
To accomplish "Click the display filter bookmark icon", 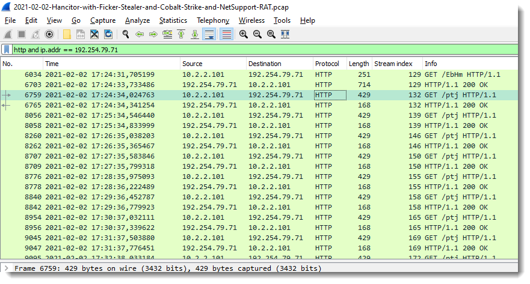I will coord(7,50).
